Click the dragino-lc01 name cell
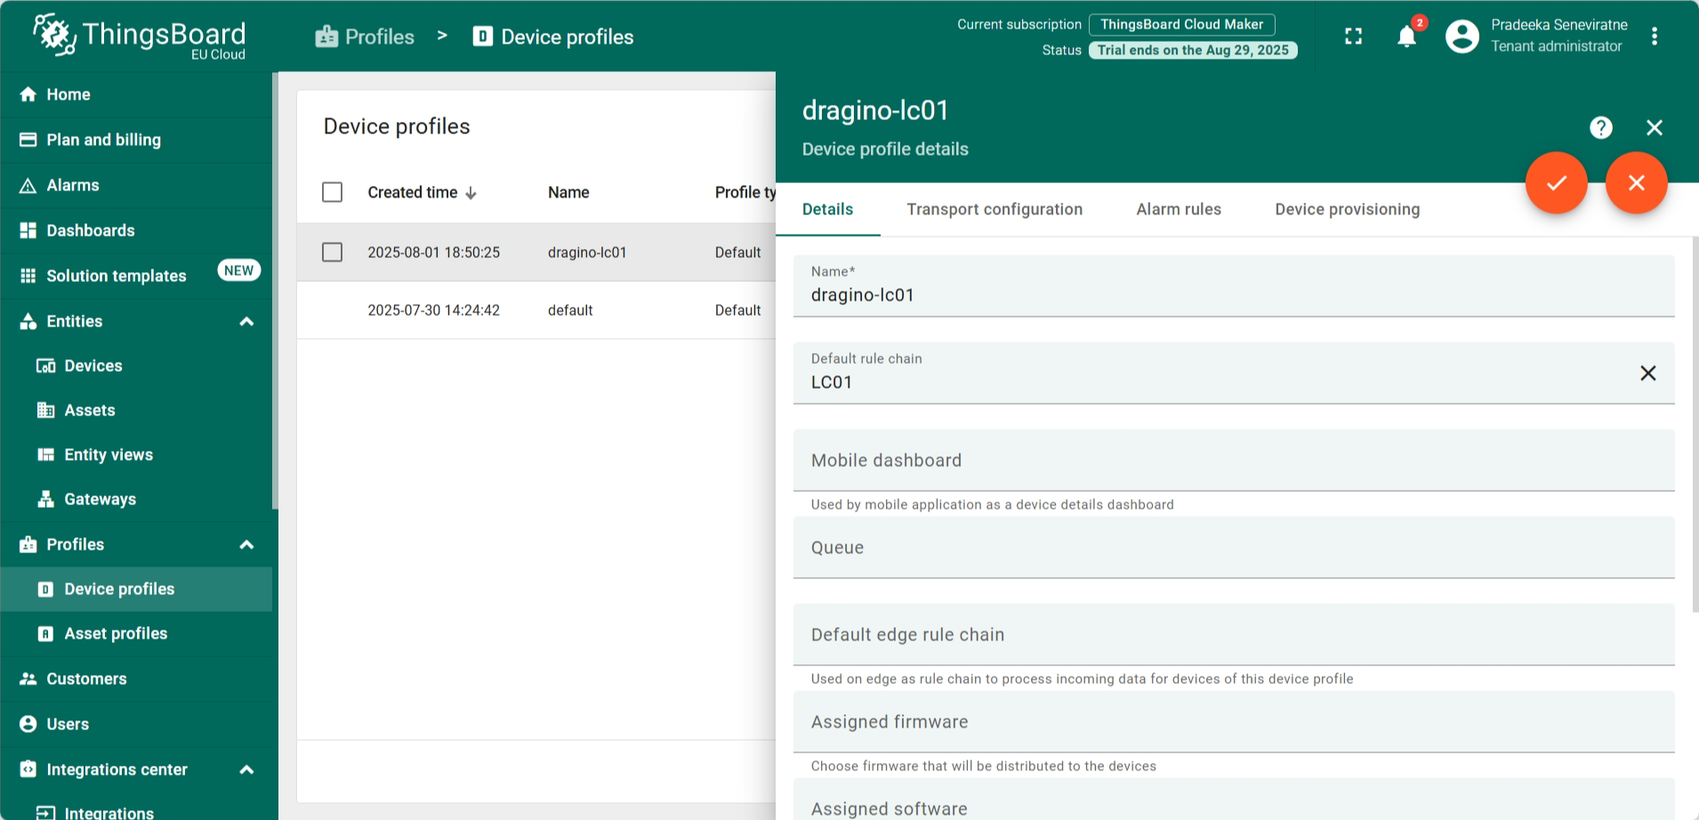 pos(587,253)
